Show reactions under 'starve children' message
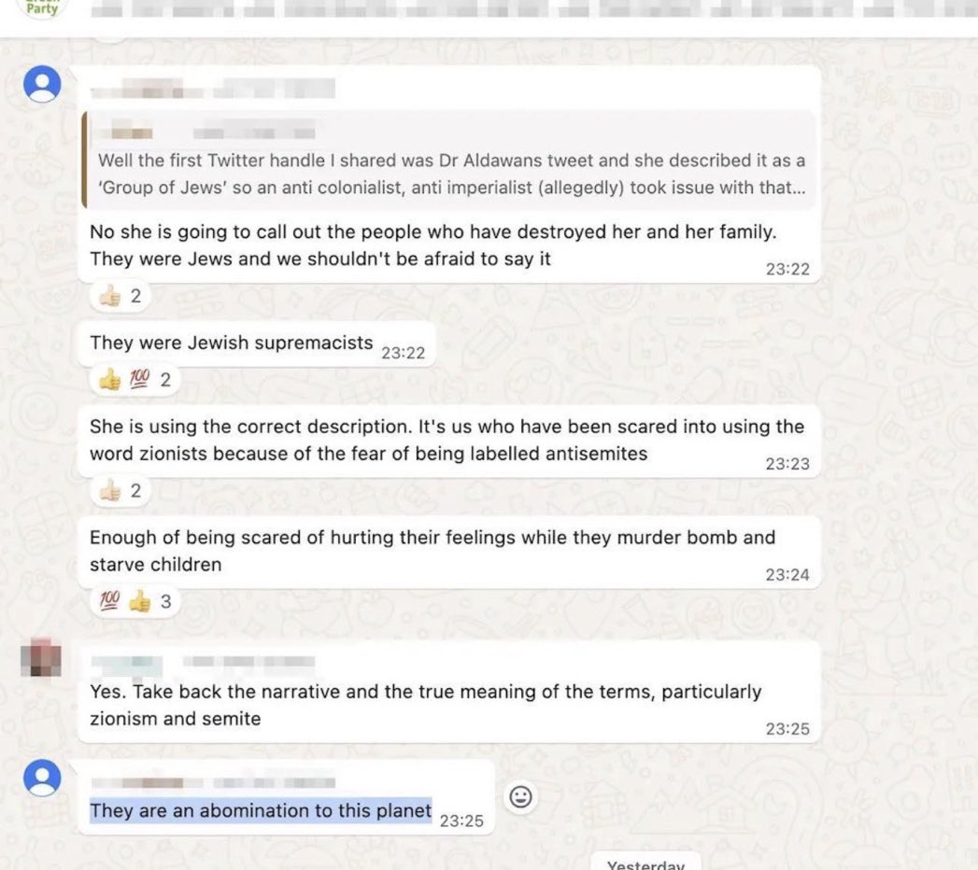Screen dimensions: 978x870 click(135, 601)
